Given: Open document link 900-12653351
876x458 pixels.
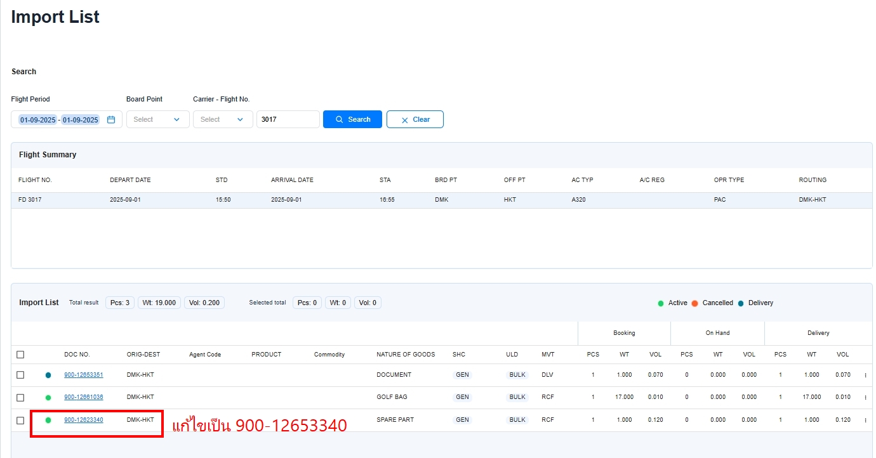Looking at the screenshot, I should [83, 375].
